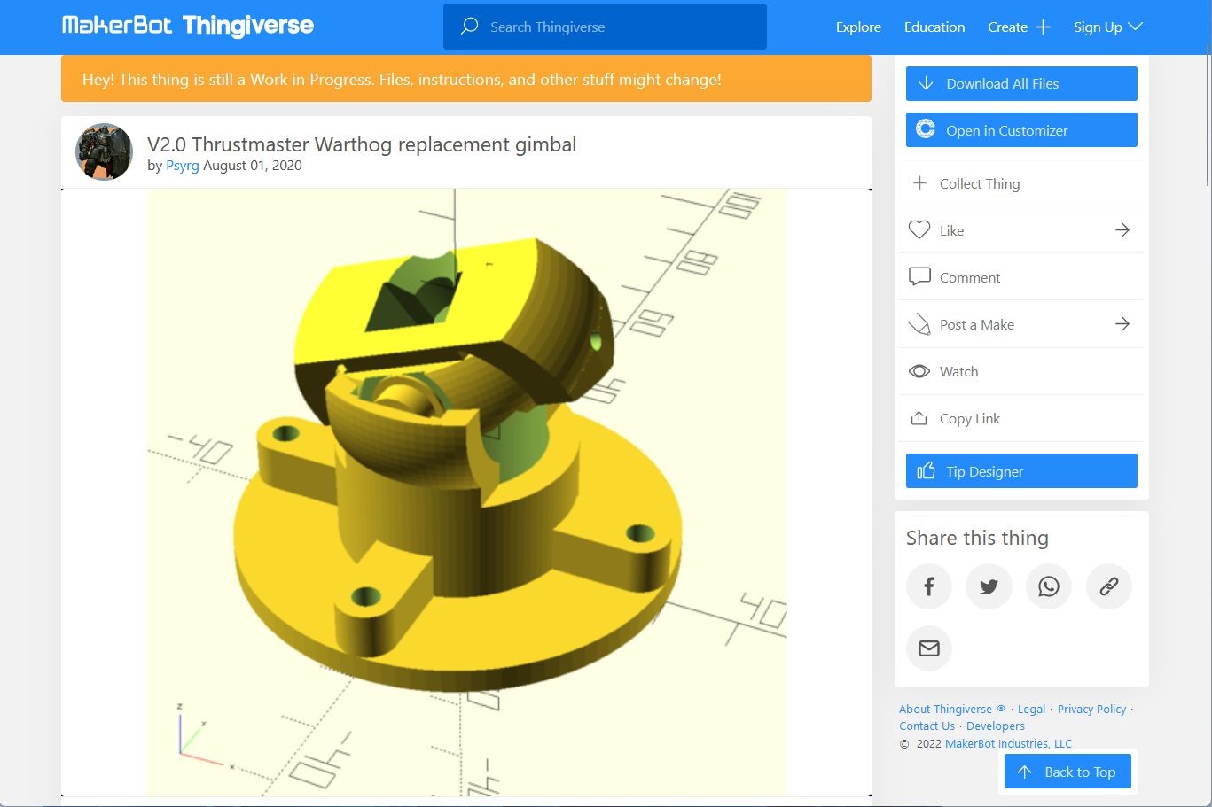Like this thing
The image size is (1212, 807).
click(x=1021, y=230)
